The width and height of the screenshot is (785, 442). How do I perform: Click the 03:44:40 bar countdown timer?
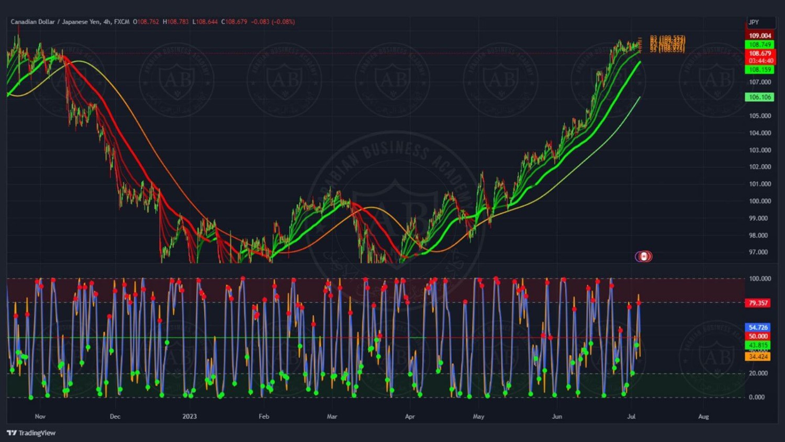pyautogui.click(x=760, y=61)
